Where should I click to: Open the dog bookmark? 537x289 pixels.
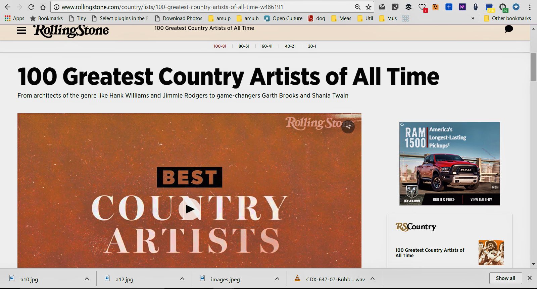pos(317,18)
